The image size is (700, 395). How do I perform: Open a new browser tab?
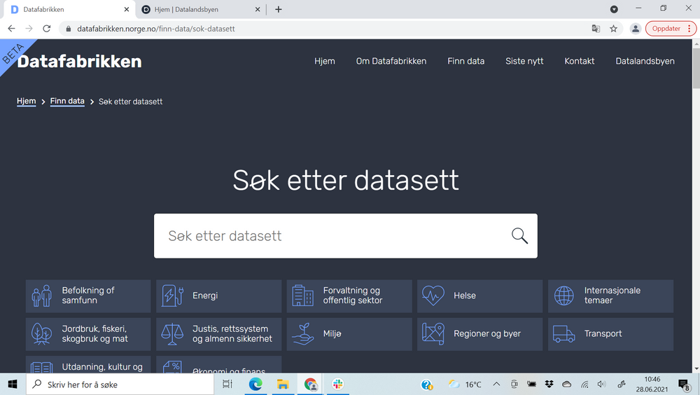(278, 9)
